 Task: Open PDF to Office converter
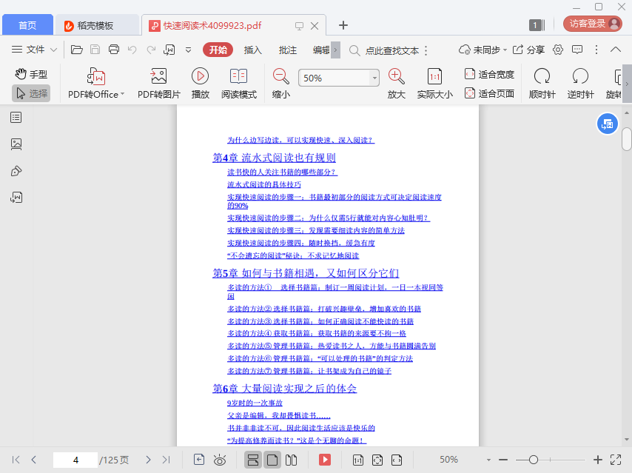coord(96,84)
